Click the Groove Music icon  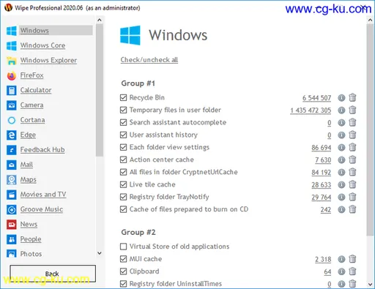tap(12, 209)
